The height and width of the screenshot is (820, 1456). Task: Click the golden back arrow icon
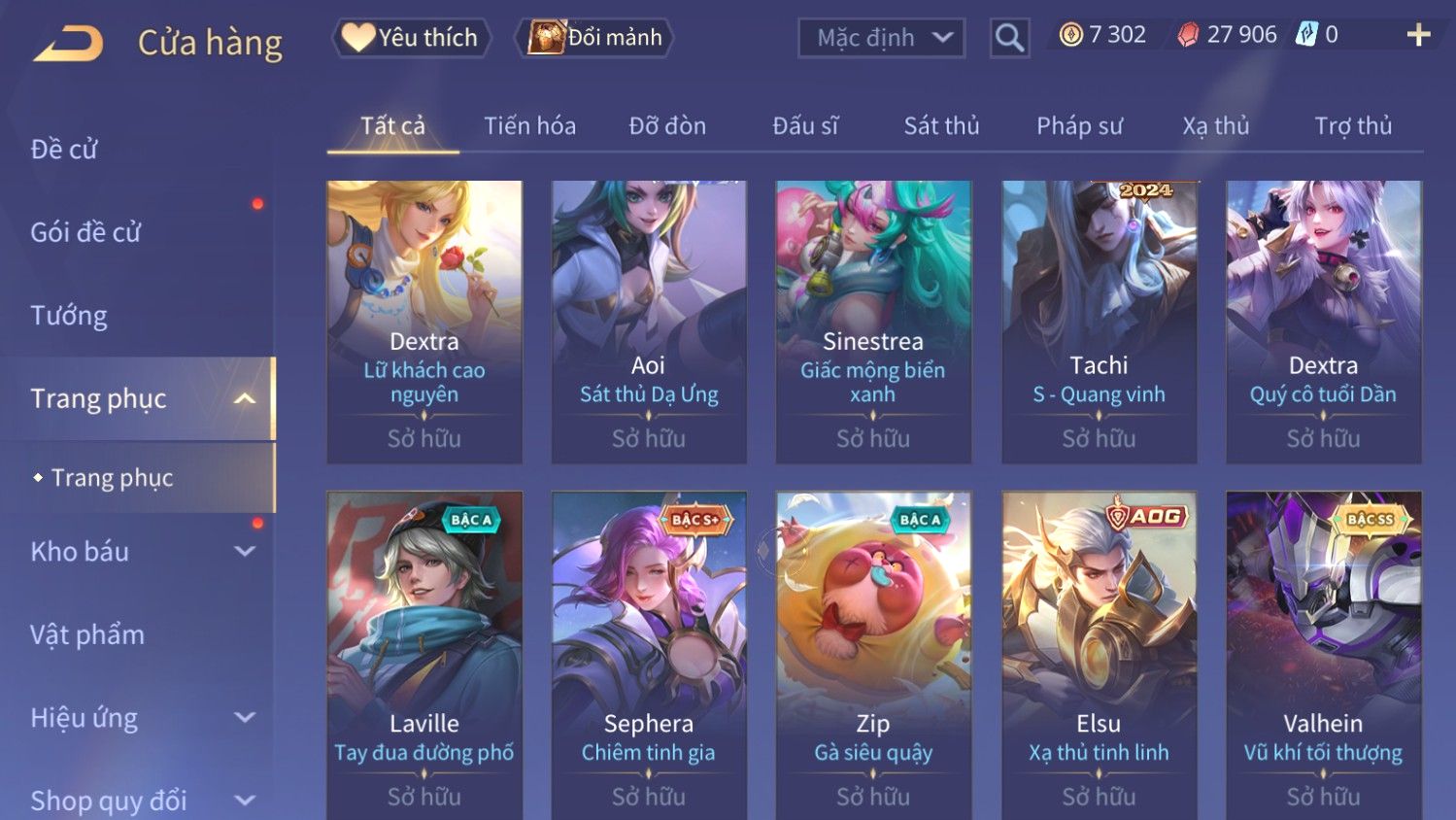click(x=68, y=44)
